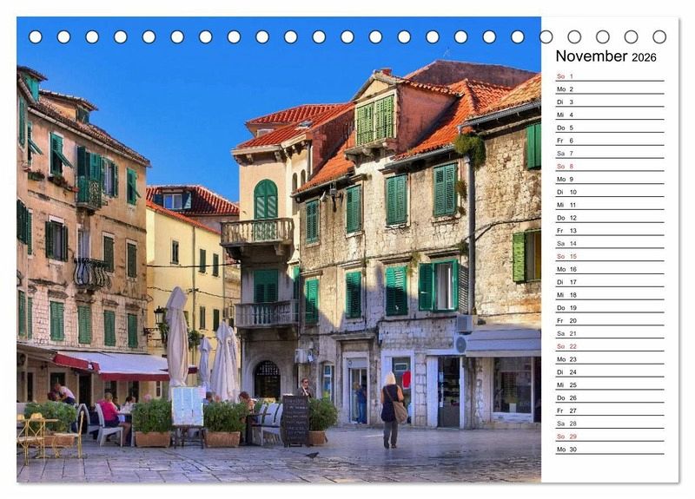This screenshot has height=499, width=695.
Task: Select the 'Do 5' calendar row
Action: click(x=610, y=128)
